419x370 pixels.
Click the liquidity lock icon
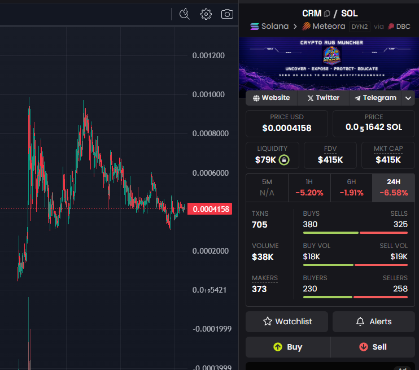point(284,160)
